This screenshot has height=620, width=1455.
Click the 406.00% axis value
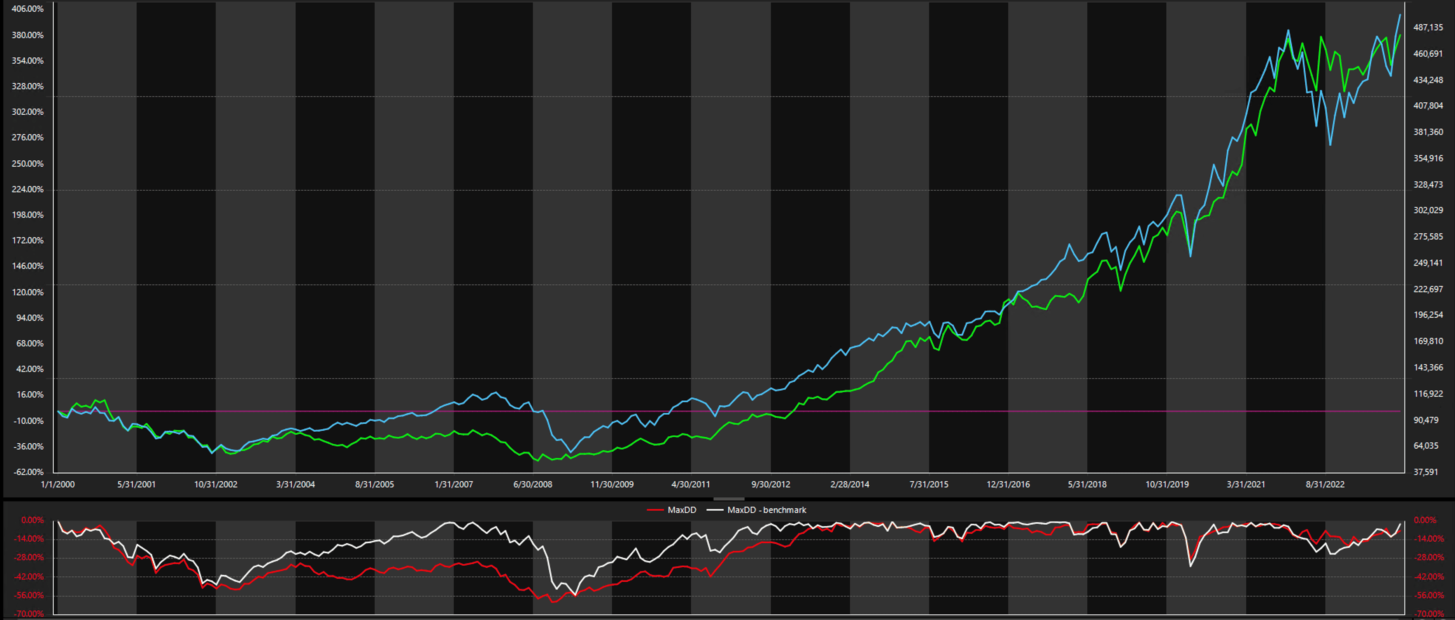(28, 9)
